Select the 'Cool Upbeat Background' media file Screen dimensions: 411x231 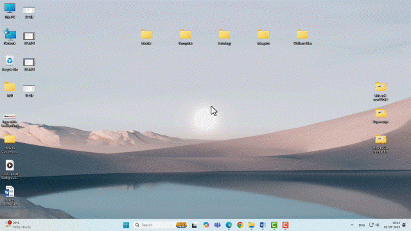[10, 169]
